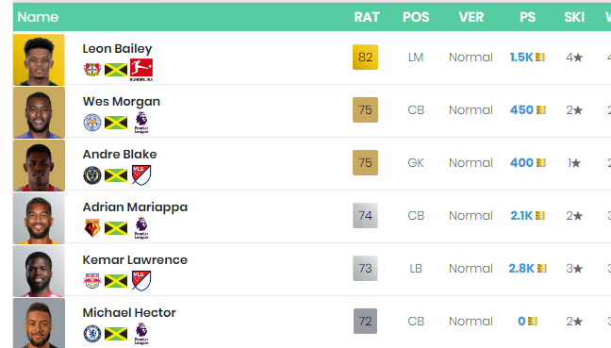Click the Bayer Leverkusen club badge
Screen dimensions: 611x348
click(92, 70)
